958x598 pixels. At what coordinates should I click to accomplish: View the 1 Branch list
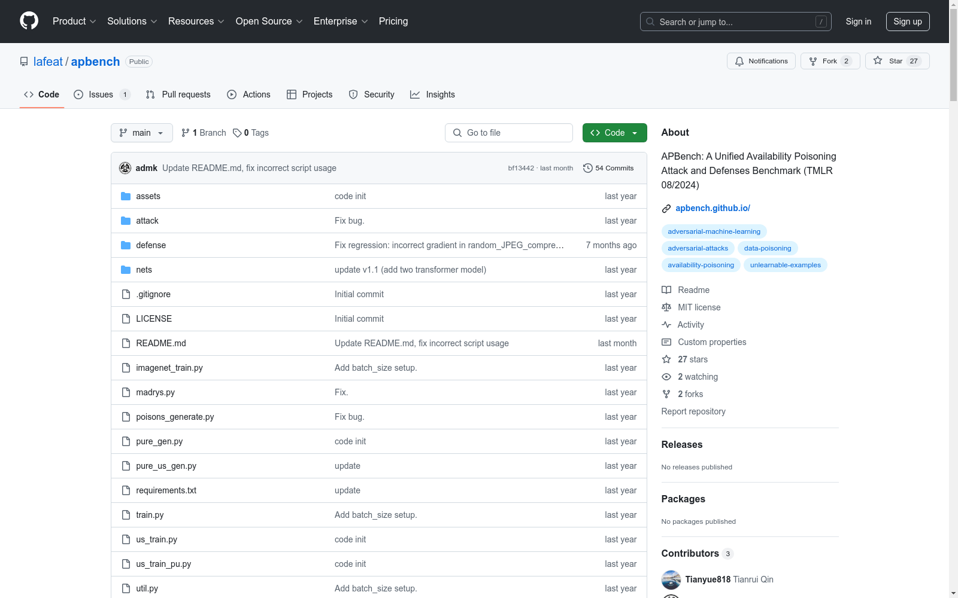coord(204,133)
